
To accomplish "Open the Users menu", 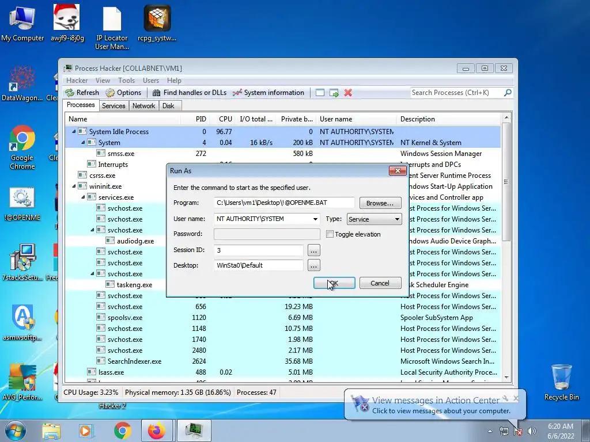I will pyautogui.click(x=151, y=81).
